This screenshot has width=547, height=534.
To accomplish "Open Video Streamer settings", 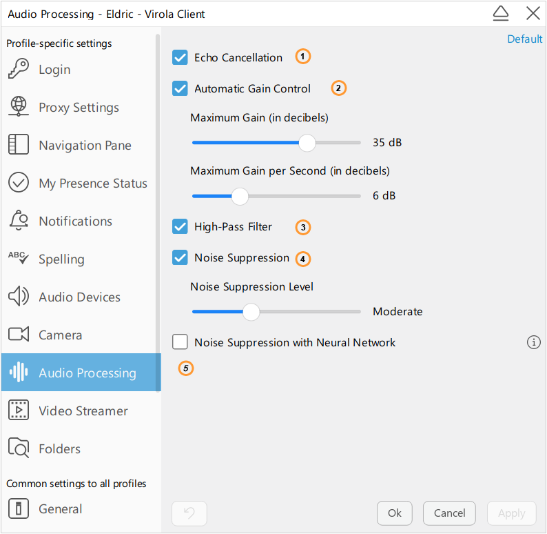I will (x=81, y=411).
